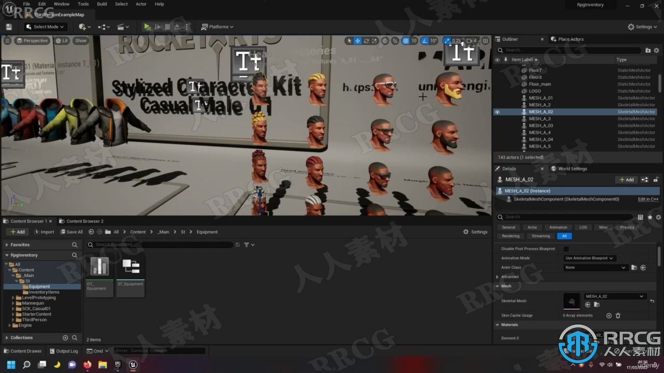
Task: Open the Window menu
Action: click(61, 4)
